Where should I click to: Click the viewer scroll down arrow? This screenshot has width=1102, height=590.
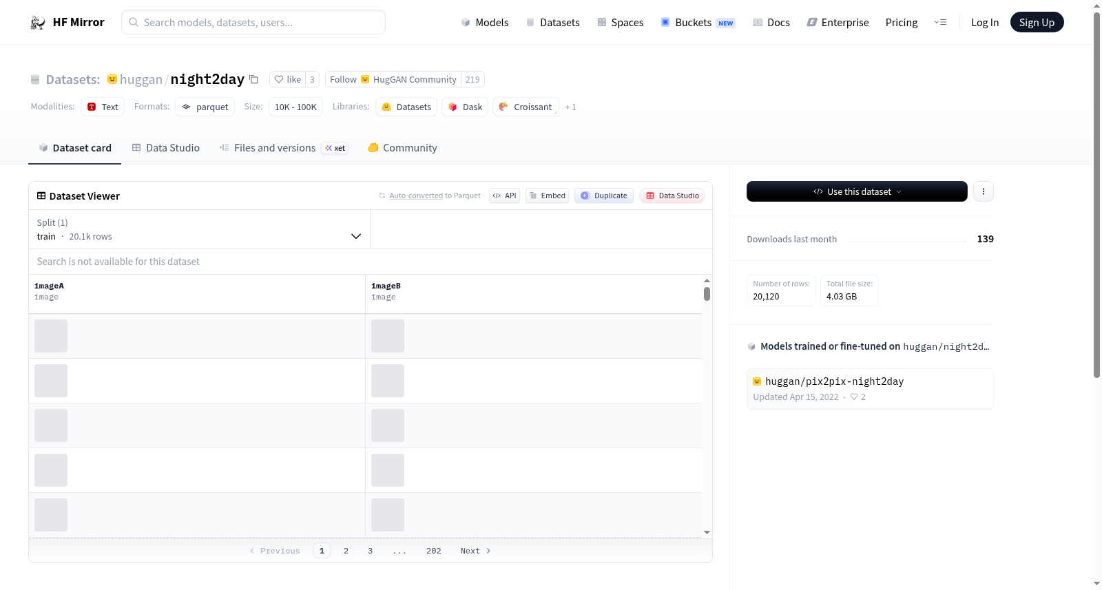click(x=707, y=532)
